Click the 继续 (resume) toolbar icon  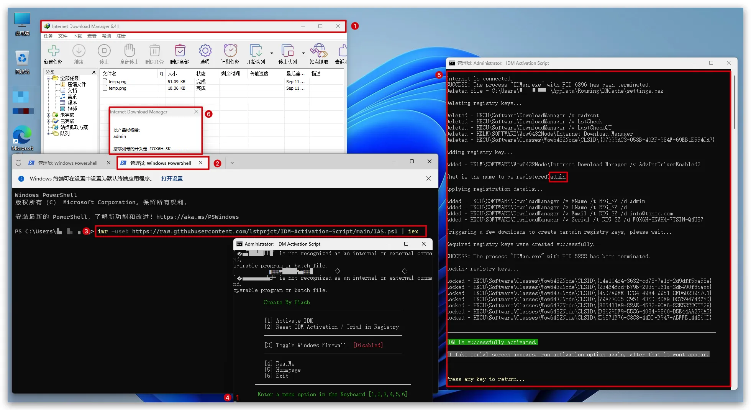pos(79,51)
